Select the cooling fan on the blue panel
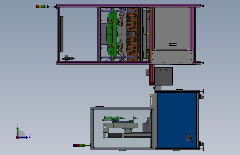 coord(189,138)
